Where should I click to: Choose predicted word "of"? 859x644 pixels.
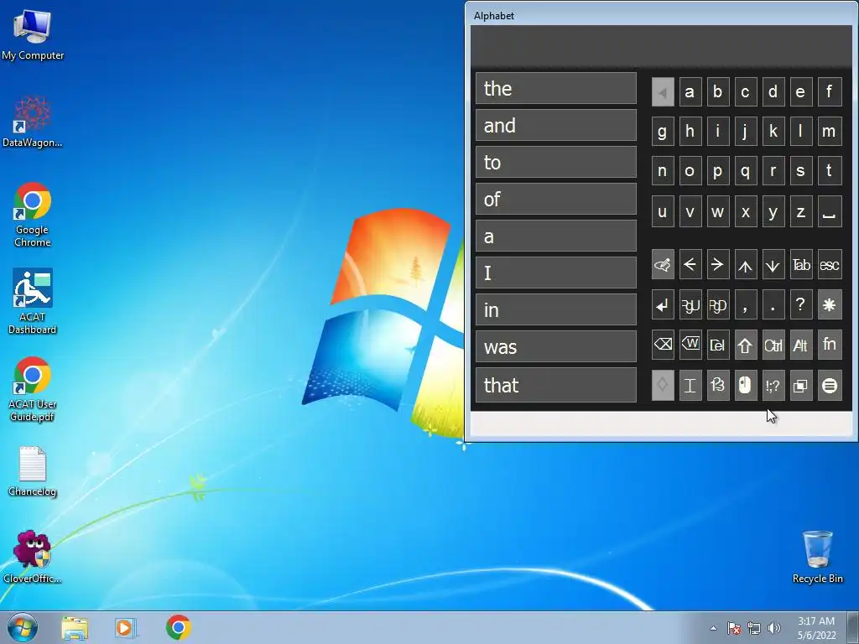coord(556,200)
